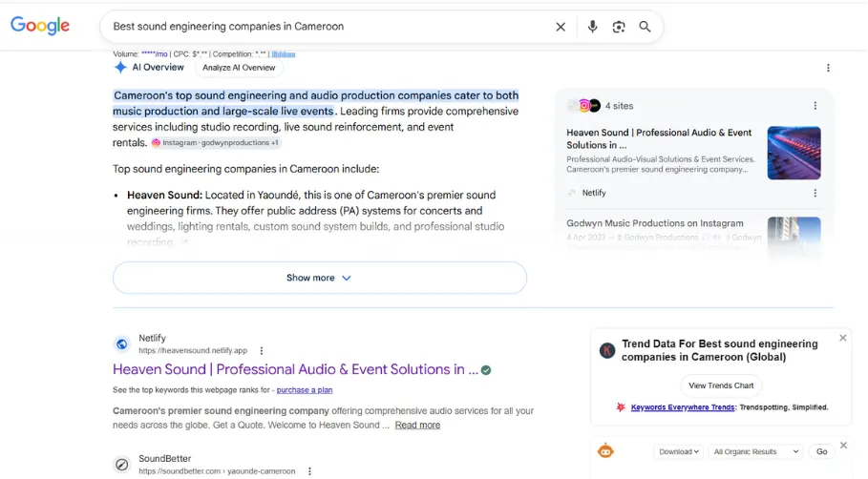This screenshot has height=479, width=868.
Task: Open the Download dropdown
Action: tap(679, 451)
